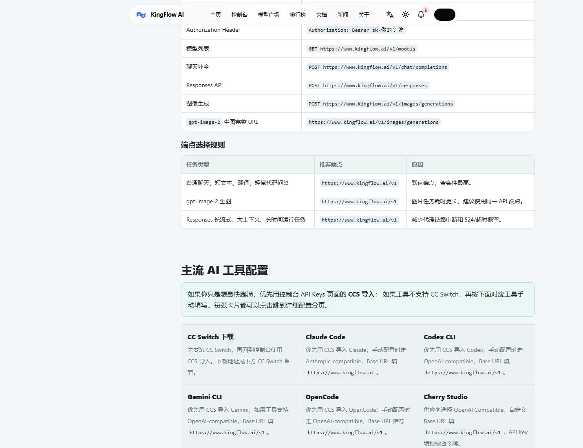Viewport: 583px width, 448px height.
Task: Click the Claude Code card base URL
Action: [341, 373]
